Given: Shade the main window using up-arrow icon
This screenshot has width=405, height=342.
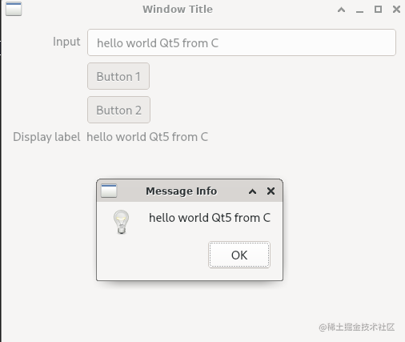Looking at the screenshot, I should coord(341,10).
